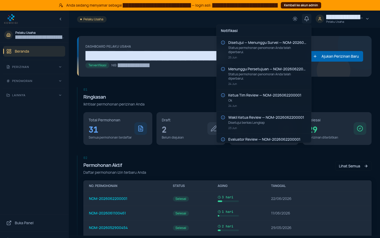The image size is (380, 238).
Task: Click date 22/06/2026 in table
Action: tap(281, 199)
